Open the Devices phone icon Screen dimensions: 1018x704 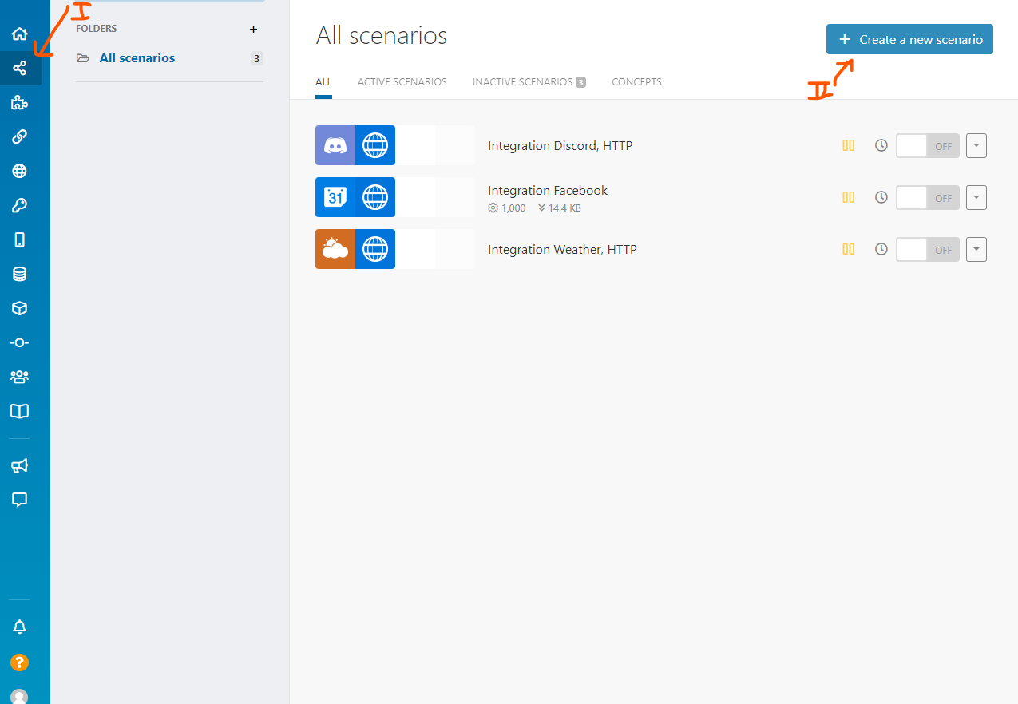20,239
